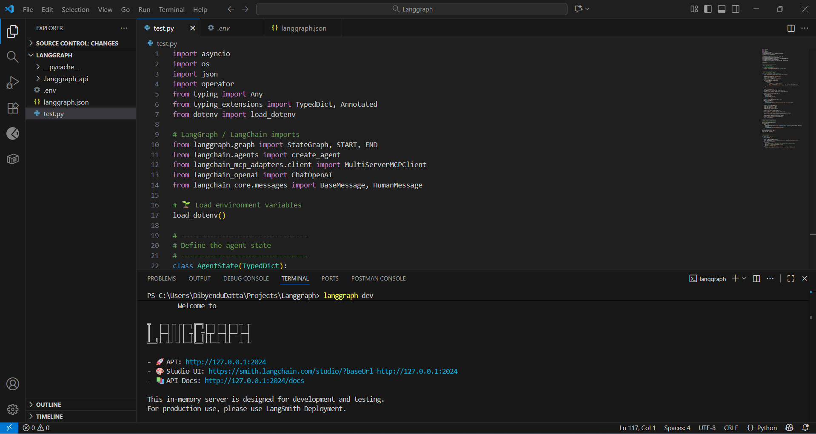Toggle the secondary side bar
This screenshot has height=434, width=816.
click(x=736, y=9)
